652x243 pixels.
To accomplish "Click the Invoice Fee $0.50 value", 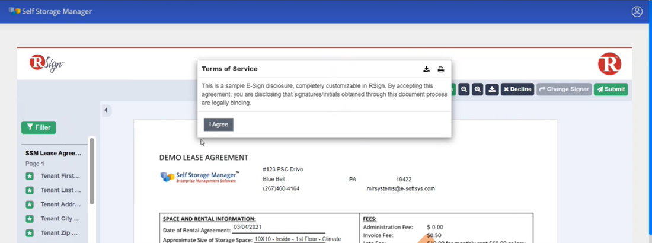I will (x=434, y=235).
